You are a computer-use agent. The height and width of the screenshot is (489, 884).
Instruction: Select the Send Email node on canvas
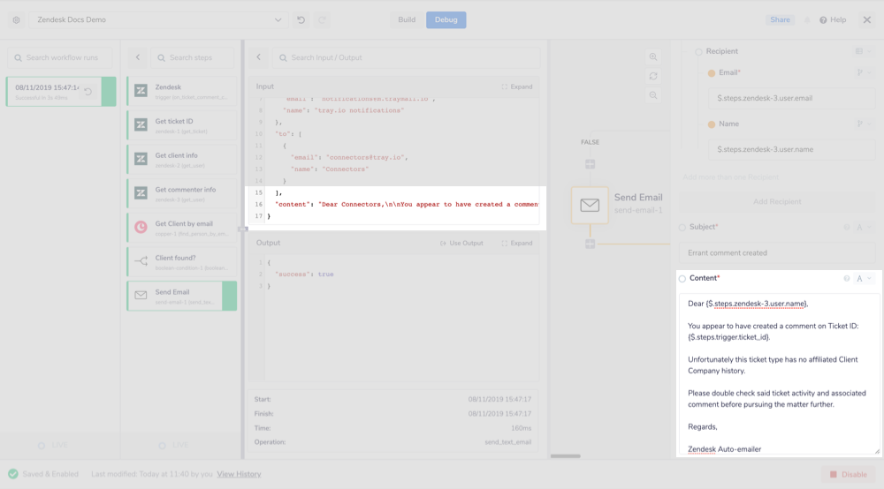[x=590, y=205]
